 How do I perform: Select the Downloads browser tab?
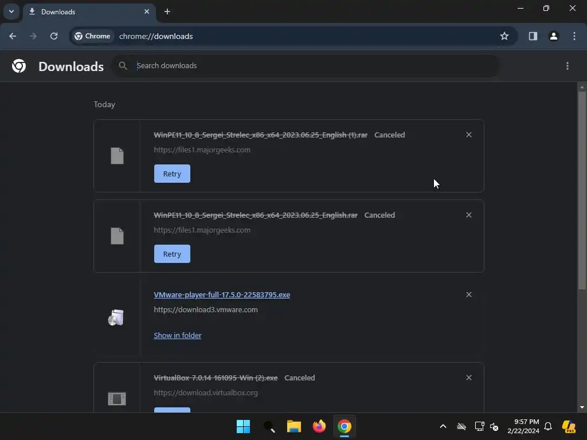(x=89, y=11)
